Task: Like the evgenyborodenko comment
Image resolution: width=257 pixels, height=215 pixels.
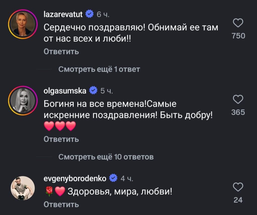Action: coord(238,187)
